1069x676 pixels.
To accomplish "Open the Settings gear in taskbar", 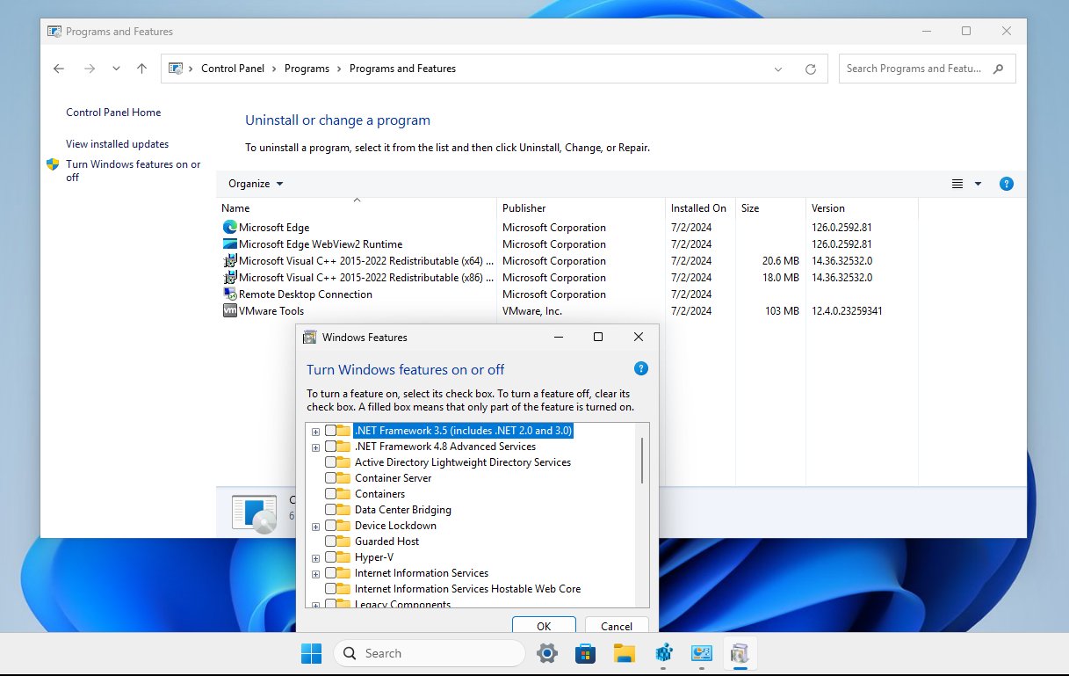I will pyautogui.click(x=547, y=653).
